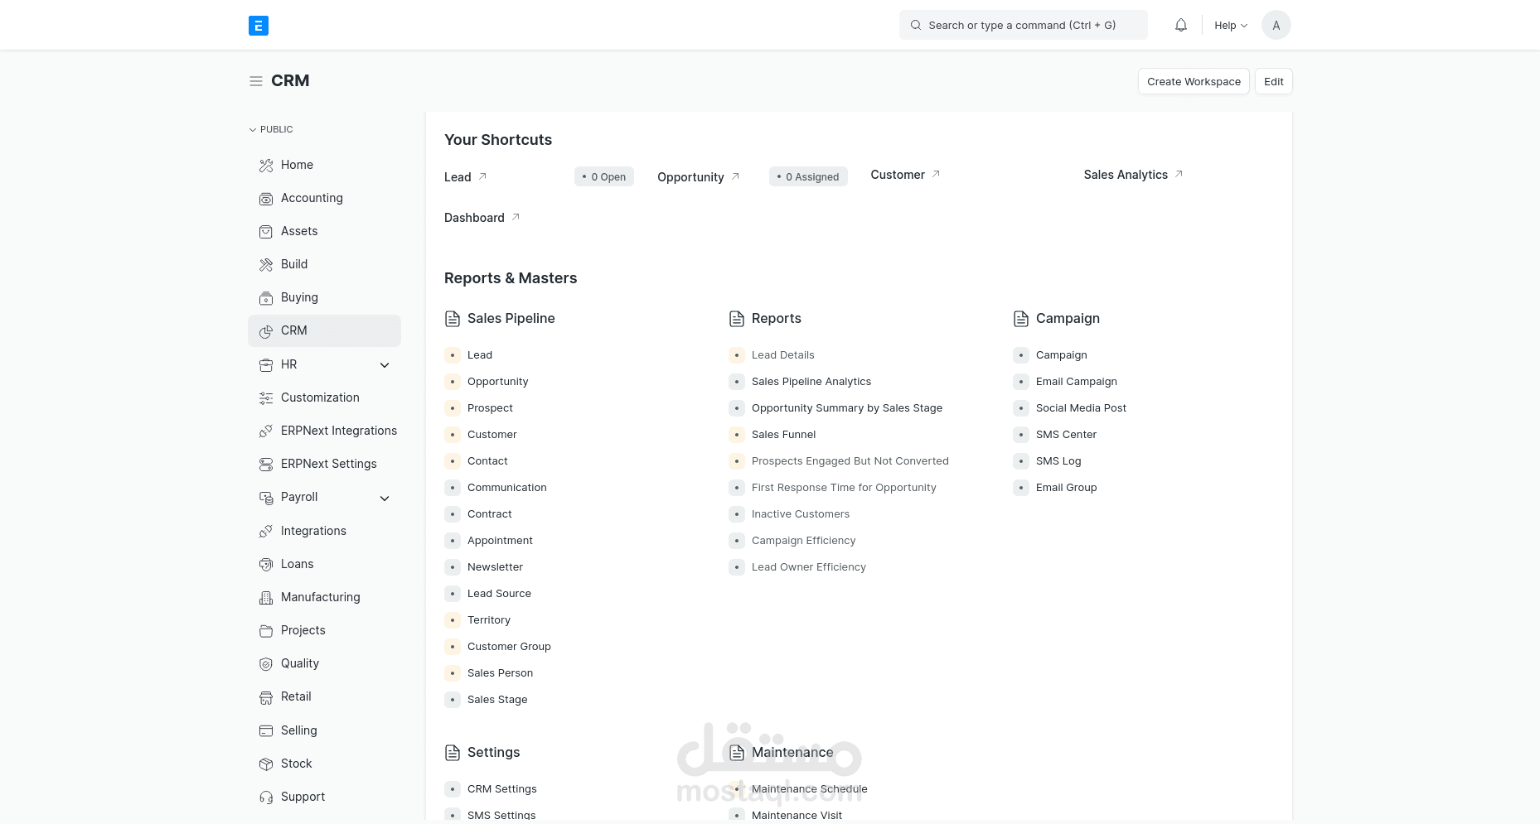
Task: Collapse the PUBLIC section
Action: [253, 129]
